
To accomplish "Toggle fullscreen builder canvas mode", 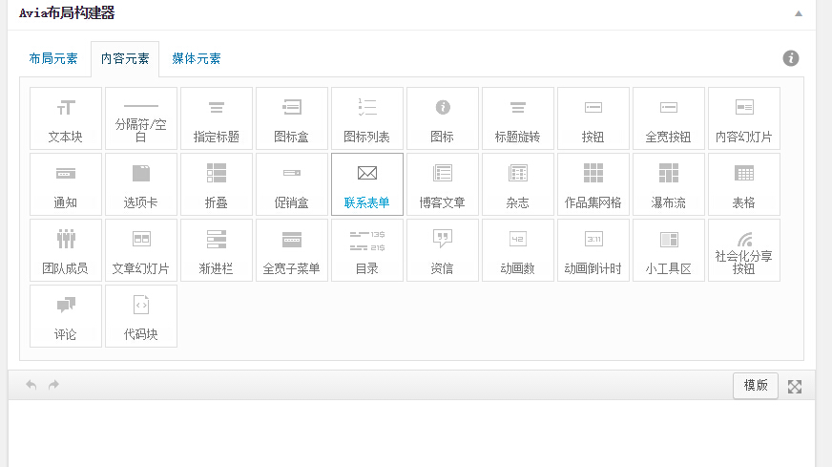I will (795, 386).
